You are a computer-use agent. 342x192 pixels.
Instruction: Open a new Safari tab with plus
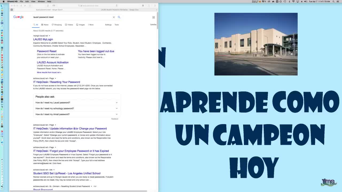[x=157, y=10]
